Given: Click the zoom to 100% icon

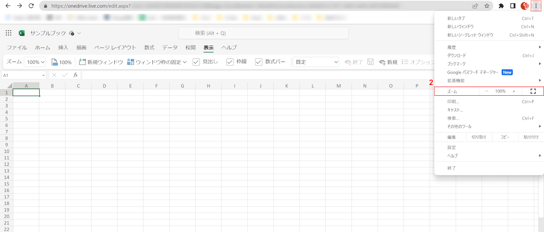Looking at the screenshot, I should point(55,62).
